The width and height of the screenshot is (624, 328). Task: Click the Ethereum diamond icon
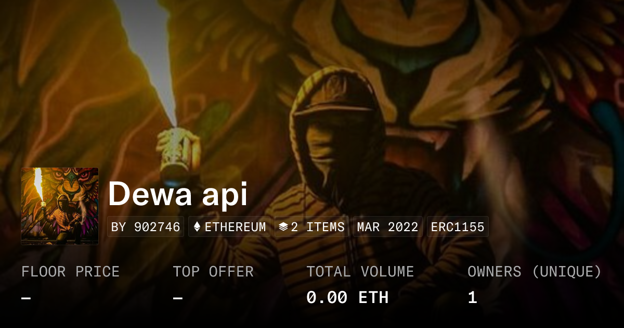(197, 227)
